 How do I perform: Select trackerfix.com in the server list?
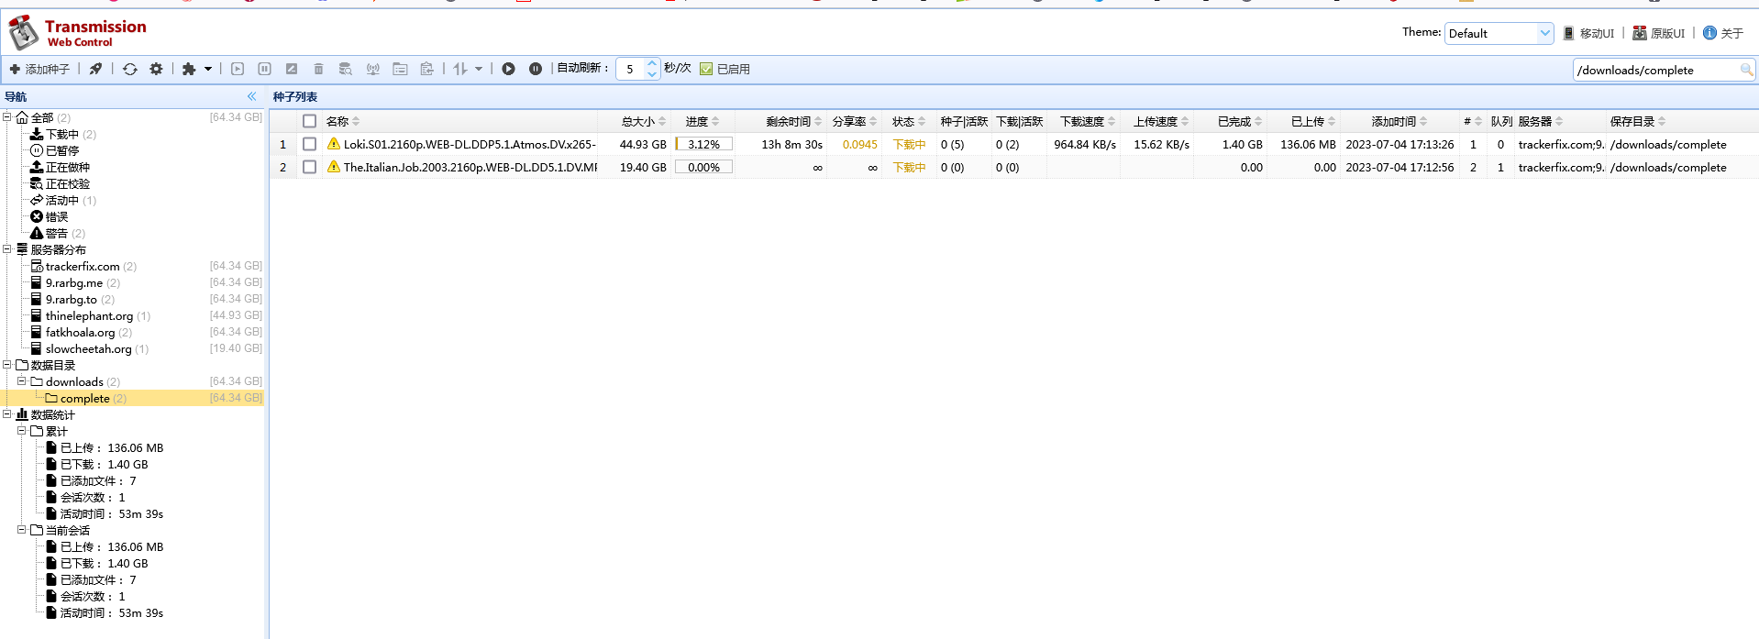click(x=83, y=266)
